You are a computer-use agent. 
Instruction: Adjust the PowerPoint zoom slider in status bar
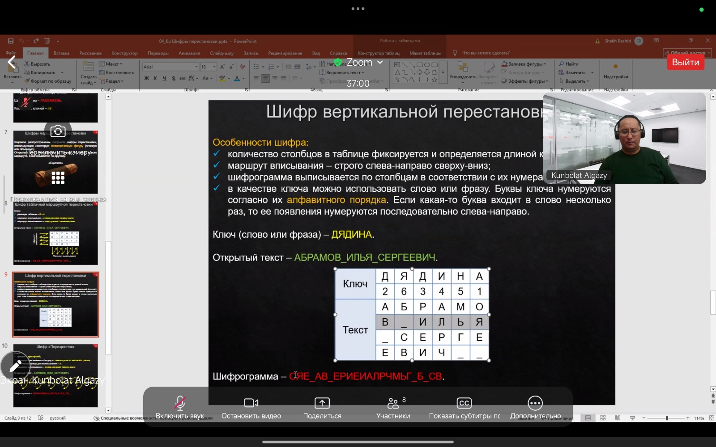point(667,418)
